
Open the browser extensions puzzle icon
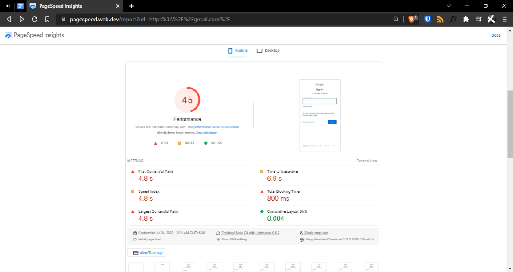coord(466,19)
